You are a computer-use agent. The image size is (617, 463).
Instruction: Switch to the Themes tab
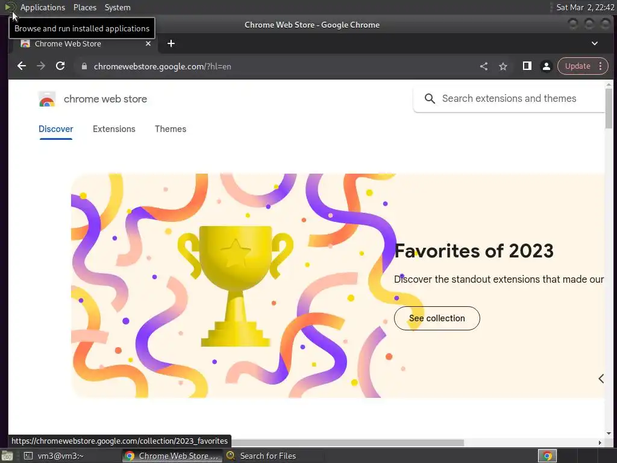point(171,129)
